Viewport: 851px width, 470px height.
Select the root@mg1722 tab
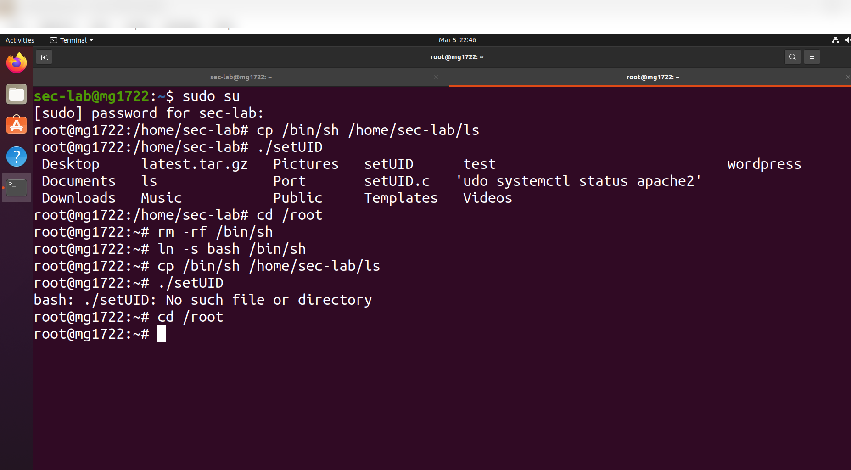point(653,77)
